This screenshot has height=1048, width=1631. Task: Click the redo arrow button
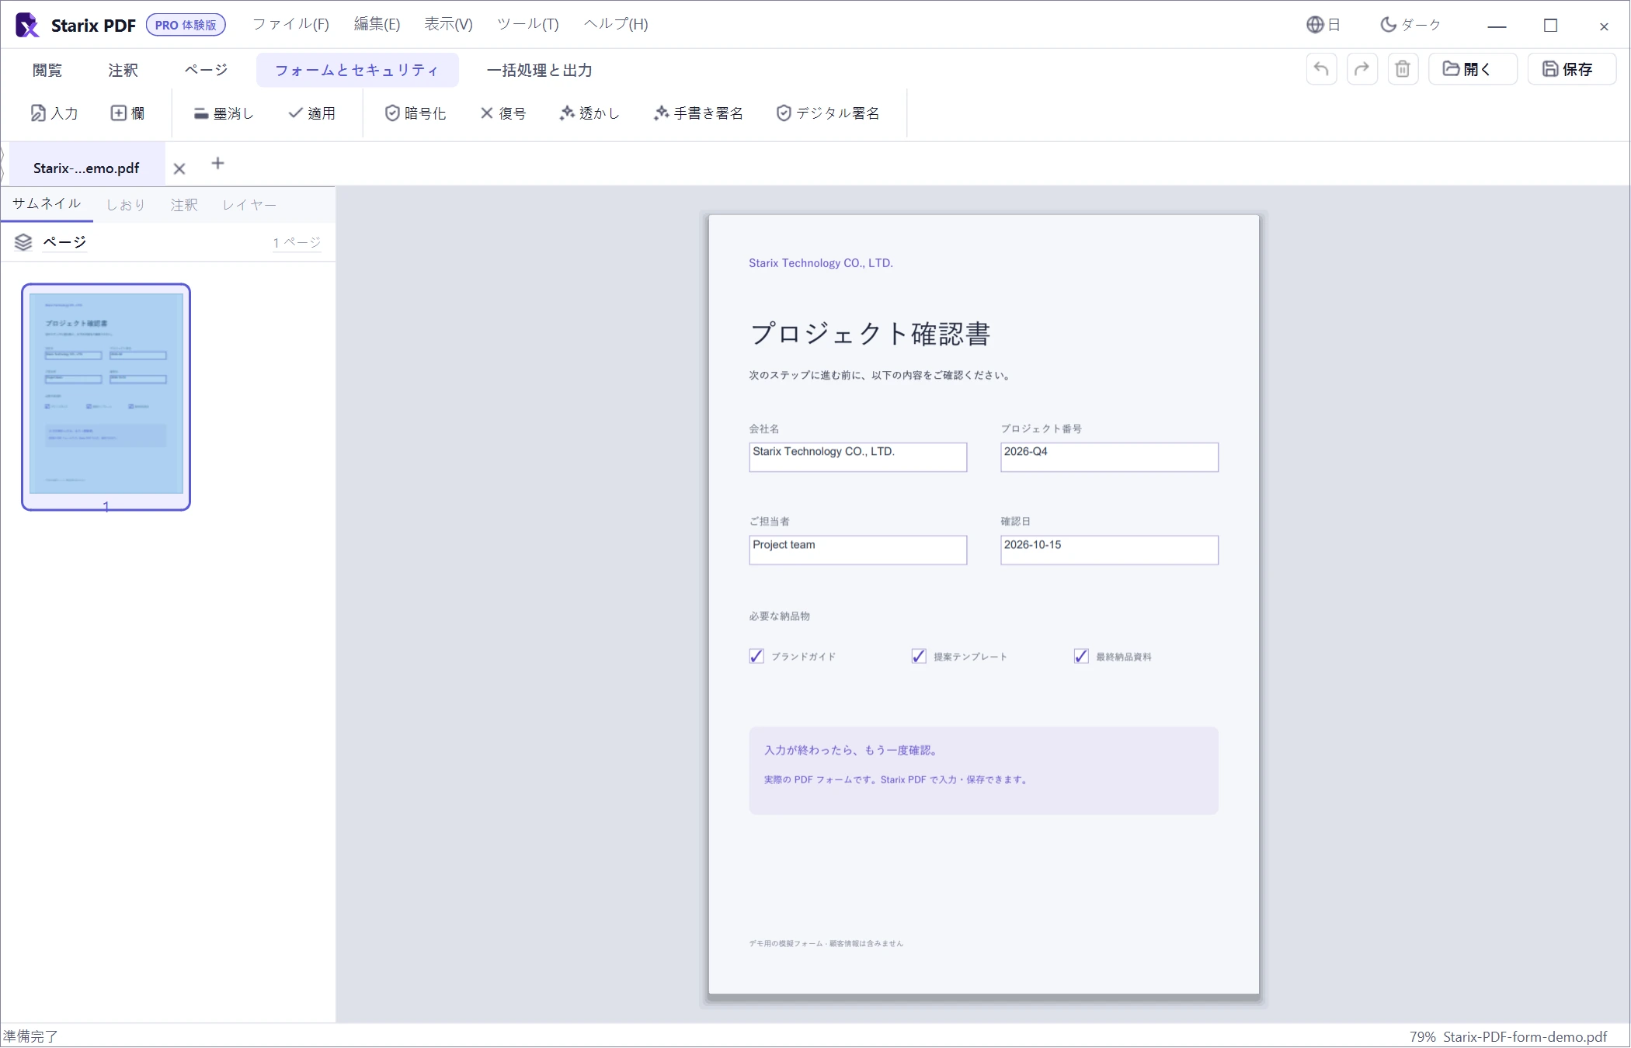click(x=1361, y=69)
